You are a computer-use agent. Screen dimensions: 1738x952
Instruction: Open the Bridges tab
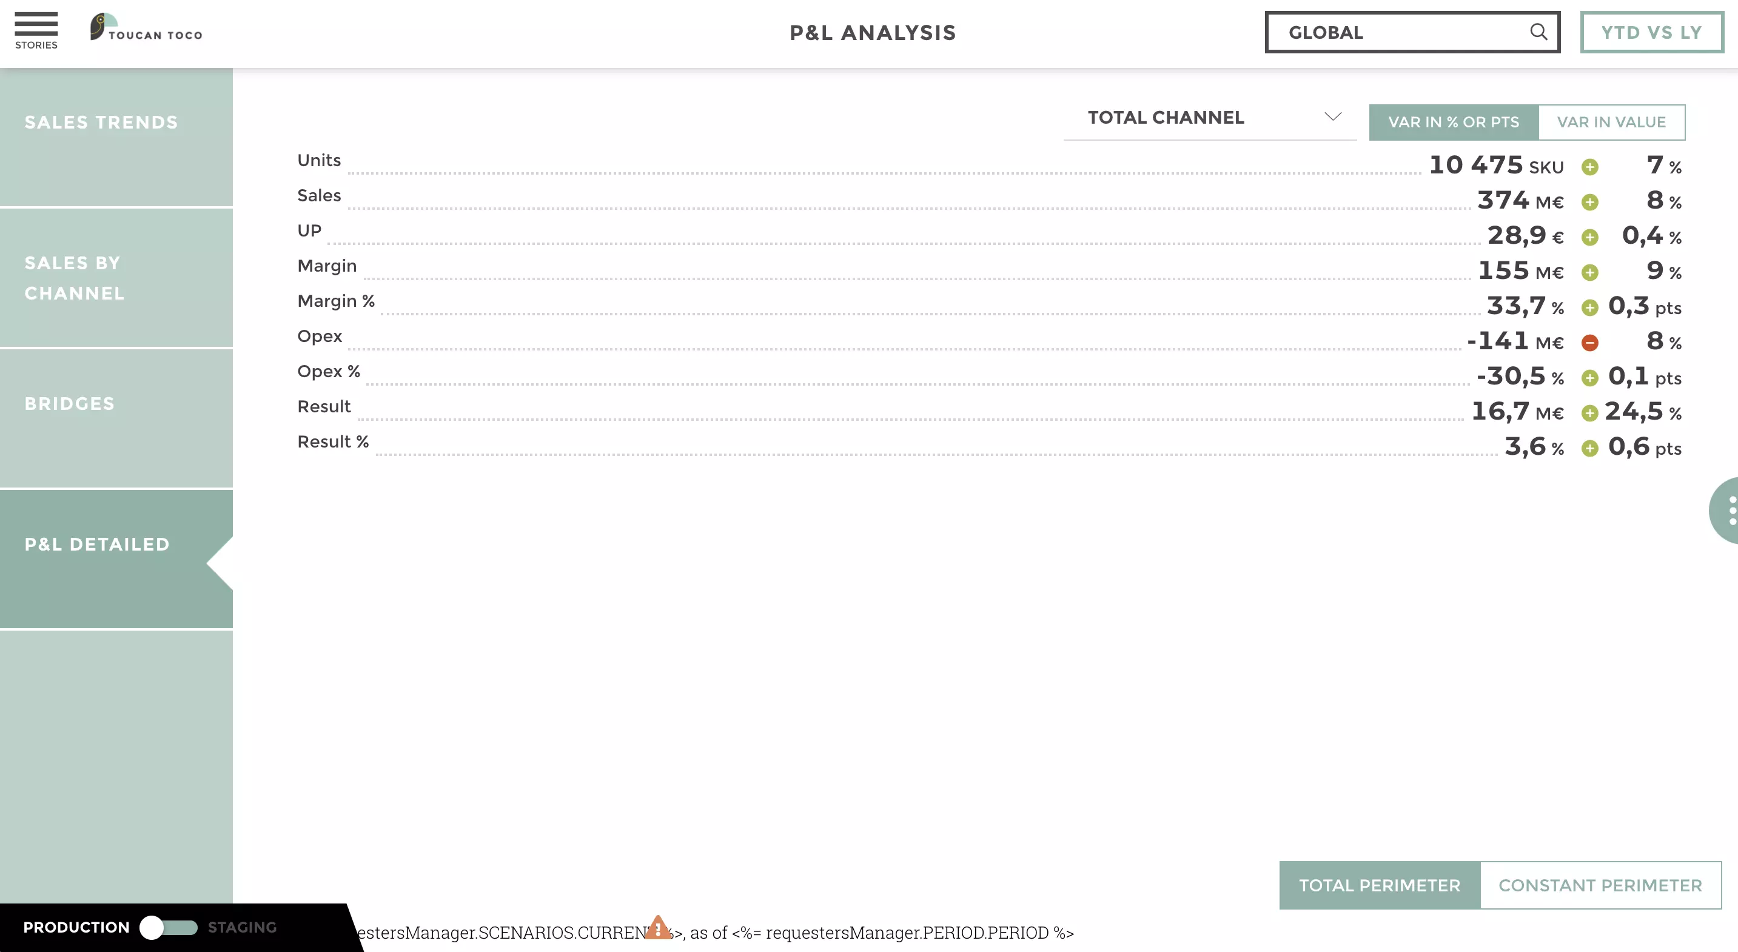[x=116, y=418]
